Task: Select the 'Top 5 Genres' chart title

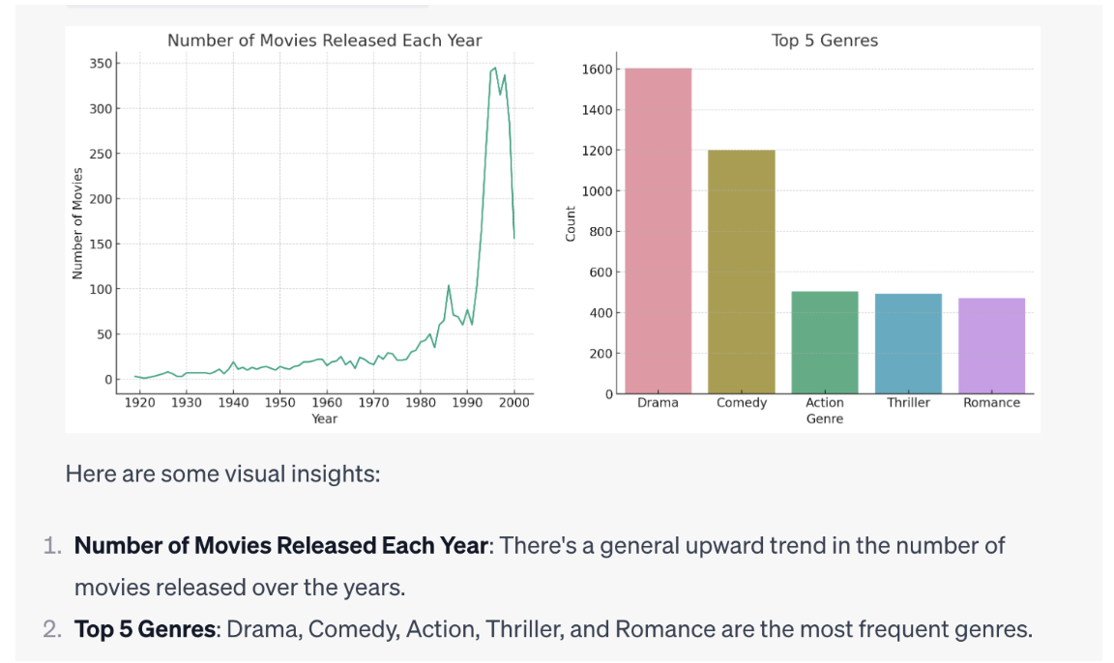Action: pos(824,41)
